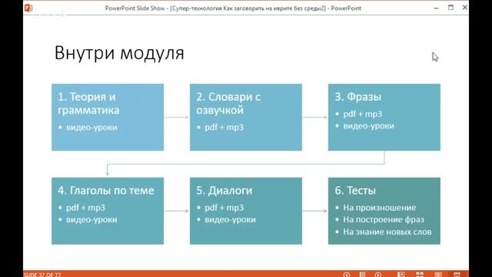Click the PowerPoint app icon in title bar
The image size is (492, 277).
coord(28,8)
